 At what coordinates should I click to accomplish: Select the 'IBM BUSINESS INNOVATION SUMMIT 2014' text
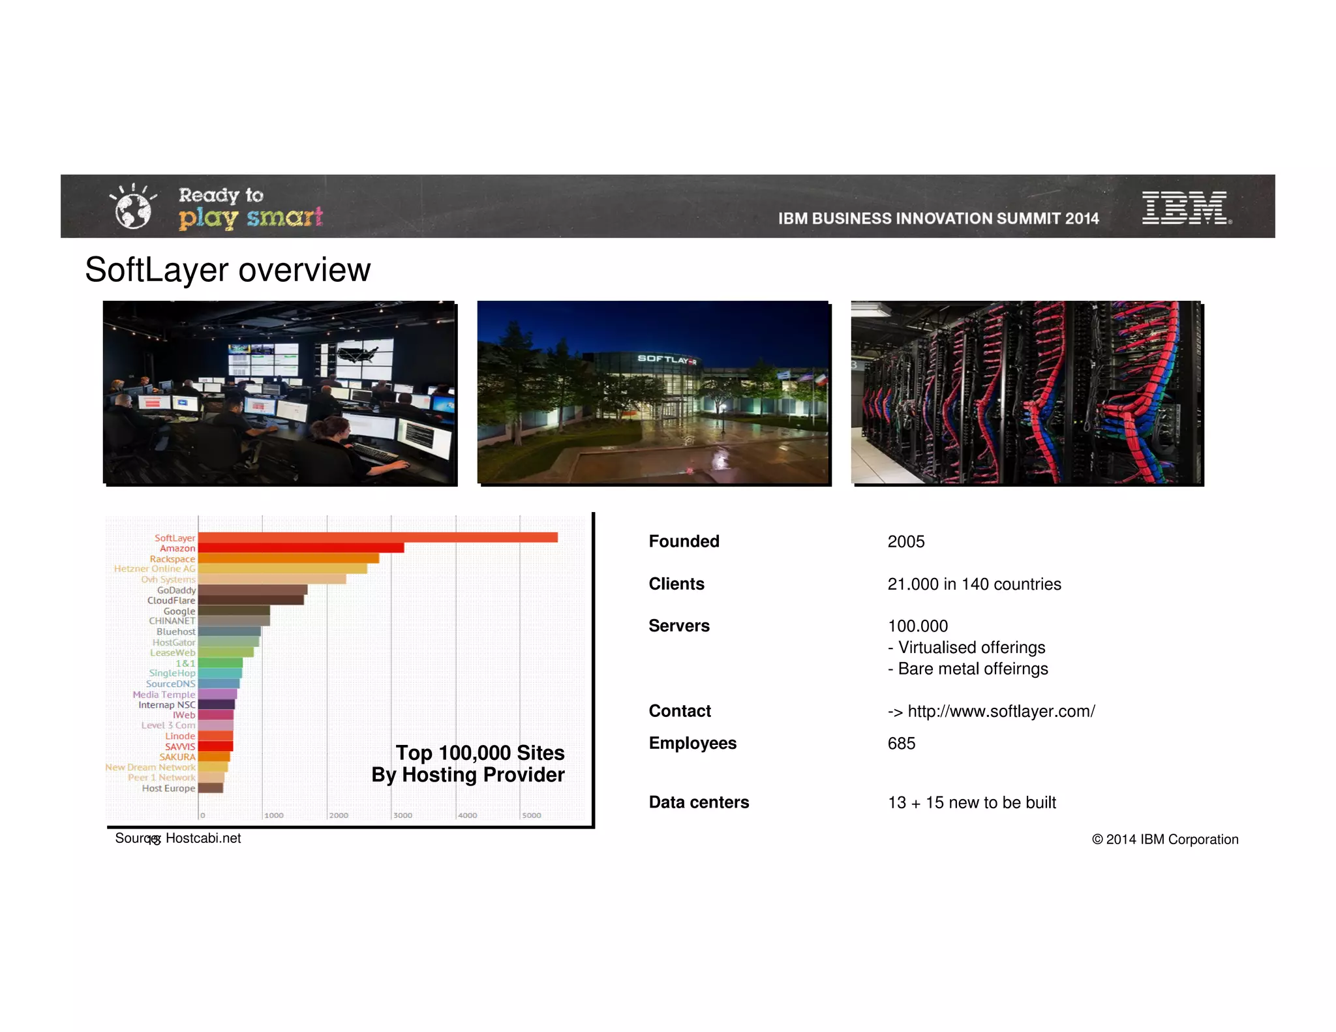938,219
